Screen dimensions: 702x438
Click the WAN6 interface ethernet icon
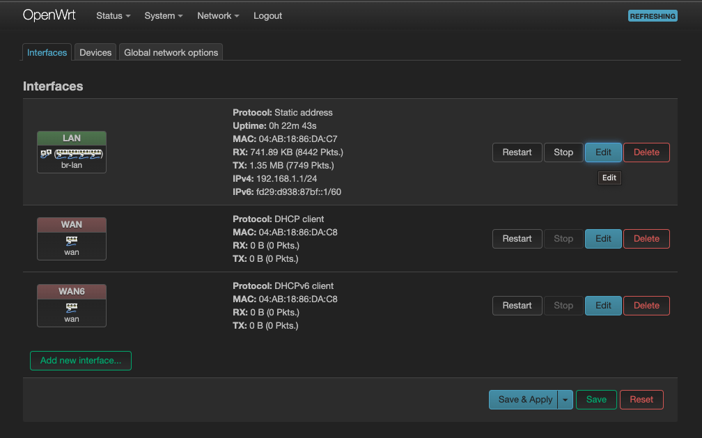click(x=72, y=307)
